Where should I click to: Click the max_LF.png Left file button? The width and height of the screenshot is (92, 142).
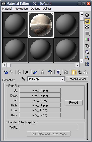[40, 100]
